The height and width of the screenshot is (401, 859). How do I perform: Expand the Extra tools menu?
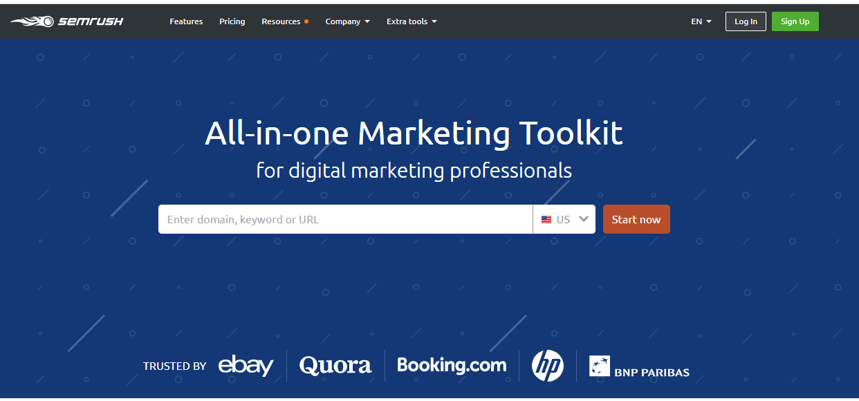412,21
